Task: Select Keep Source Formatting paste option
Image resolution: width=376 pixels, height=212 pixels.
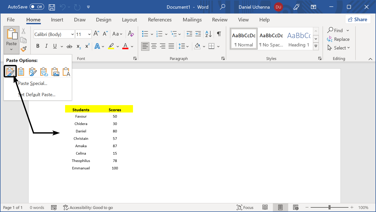Action: [10, 71]
